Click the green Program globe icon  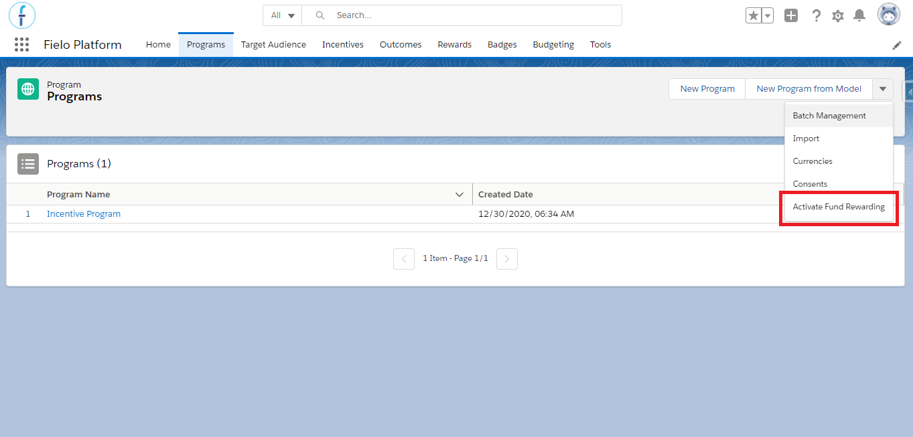coord(28,89)
